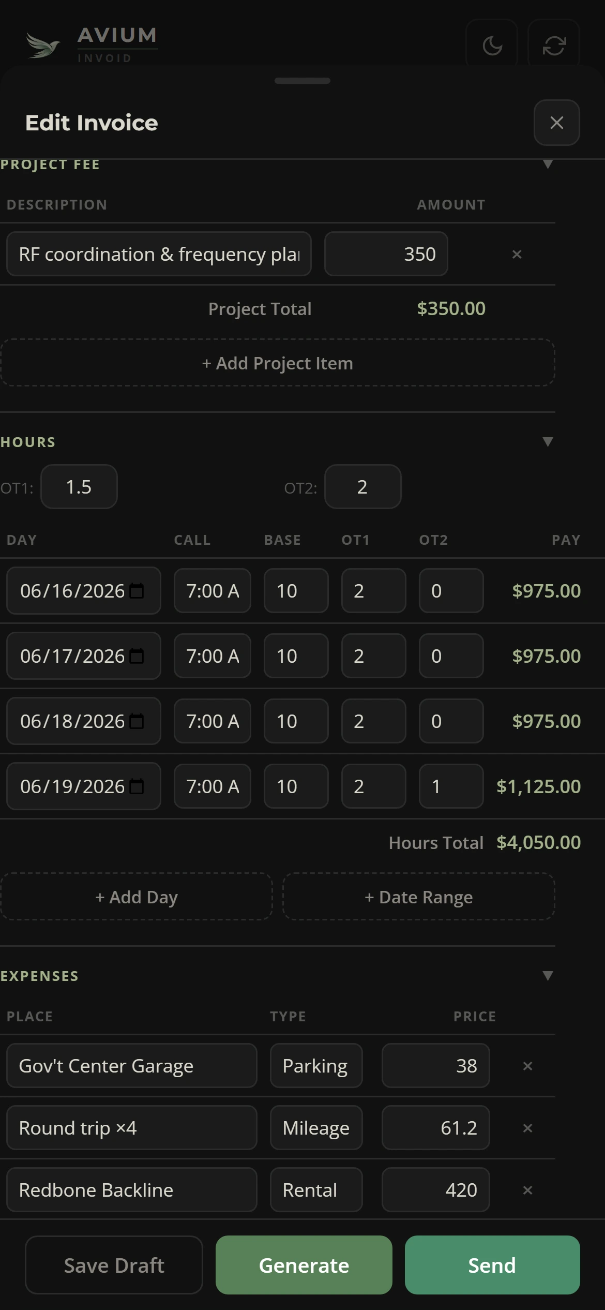This screenshot has width=605, height=1310.
Task: Click the Date Range button
Action: click(x=419, y=897)
